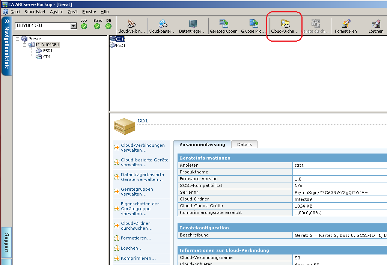Select FSD1 in the server tree
Screen dimensions: 387x265
48,51
